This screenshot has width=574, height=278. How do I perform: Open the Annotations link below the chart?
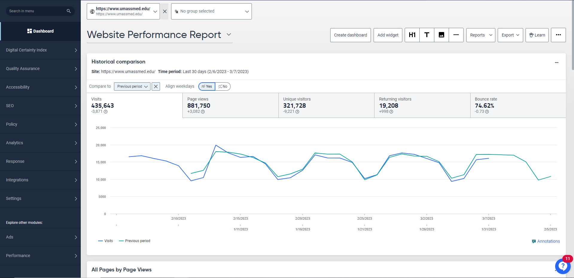tap(548, 241)
